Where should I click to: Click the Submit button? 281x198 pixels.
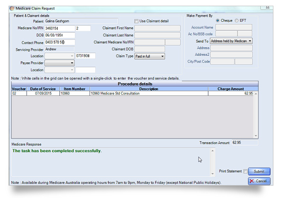click(259, 171)
